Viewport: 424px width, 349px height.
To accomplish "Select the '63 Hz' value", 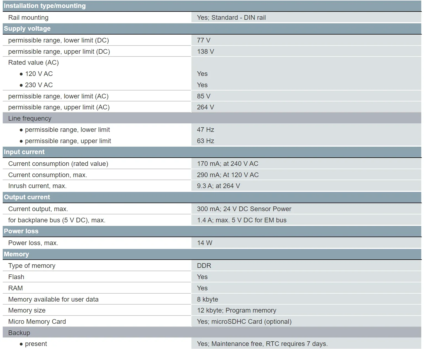I will tap(205, 141).
